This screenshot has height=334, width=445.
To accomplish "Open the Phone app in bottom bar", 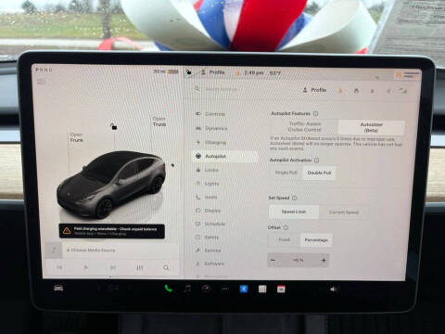I will [x=168, y=289].
